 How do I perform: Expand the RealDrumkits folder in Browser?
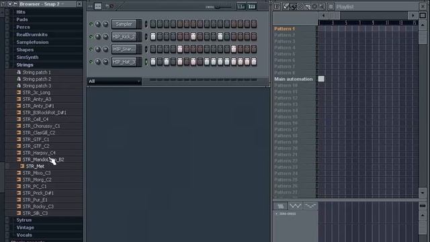[32, 34]
